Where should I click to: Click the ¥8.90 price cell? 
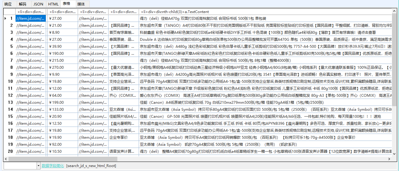point(62,33)
